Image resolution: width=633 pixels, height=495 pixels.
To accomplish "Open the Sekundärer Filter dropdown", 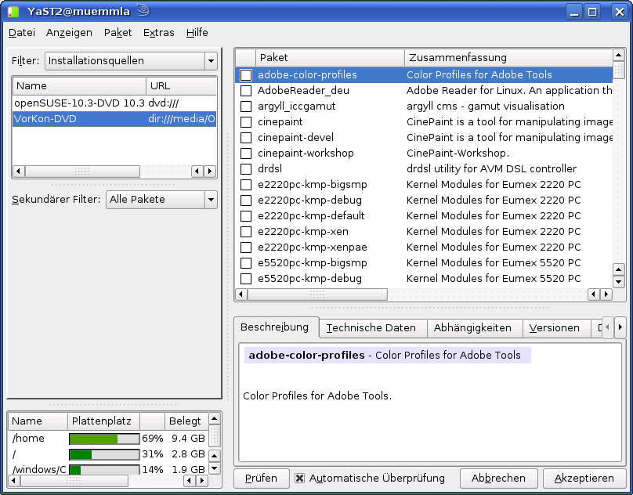I will [x=161, y=200].
